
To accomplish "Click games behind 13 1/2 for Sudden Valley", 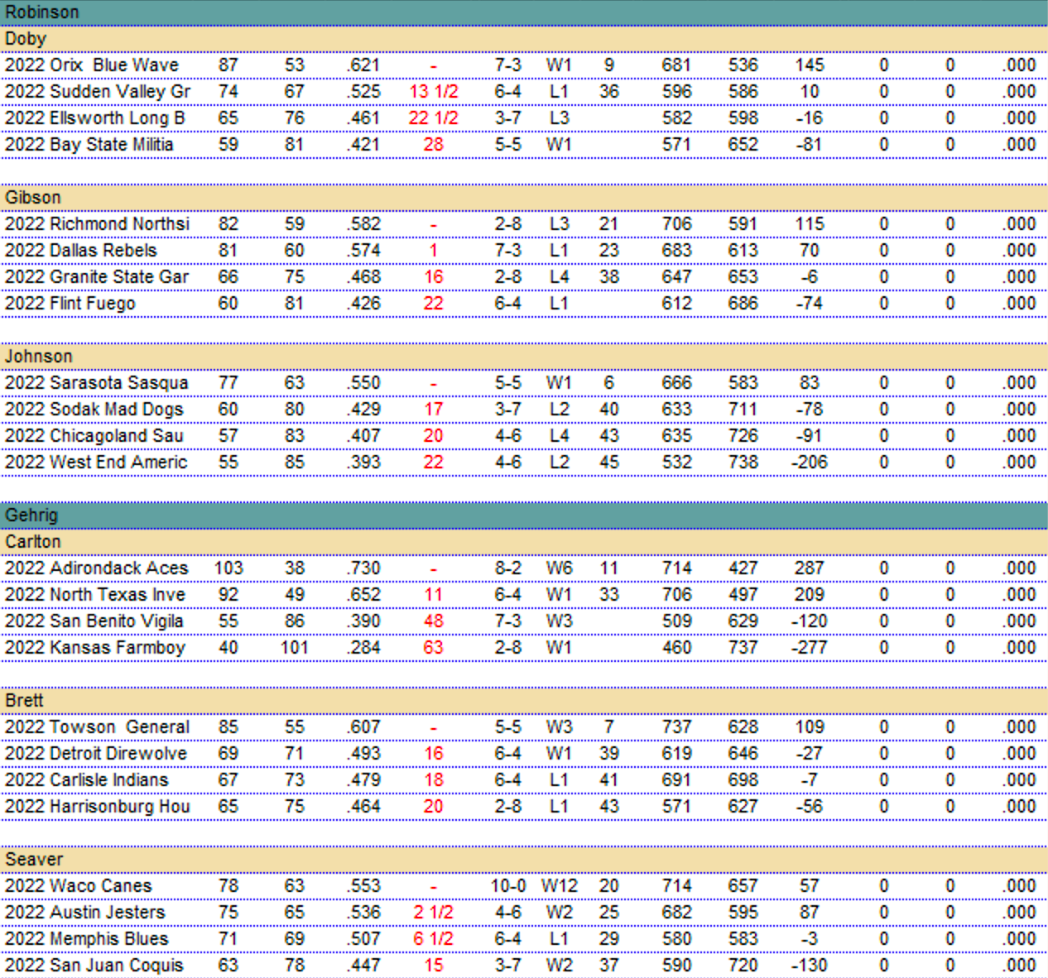I will 434,92.
